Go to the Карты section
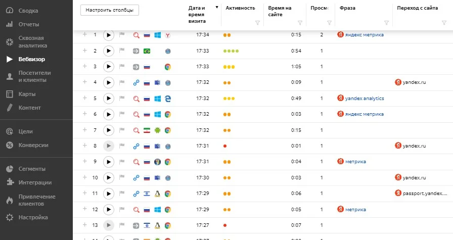Screen dimensions: 453x240 click(x=26, y=94)
